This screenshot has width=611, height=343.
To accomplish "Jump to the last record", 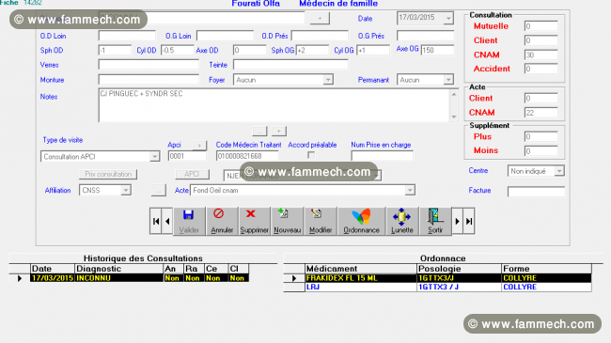I will (469, 222).
